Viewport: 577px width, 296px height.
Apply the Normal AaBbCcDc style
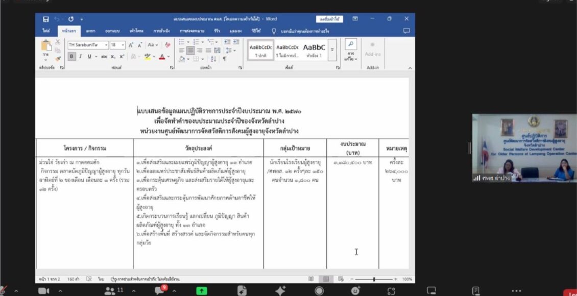260,51
